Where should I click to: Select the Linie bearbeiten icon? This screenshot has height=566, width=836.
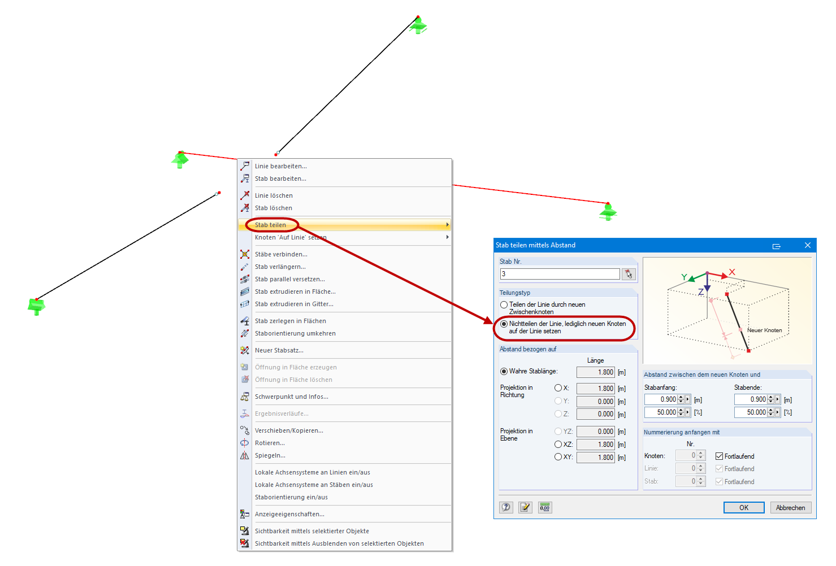click(245, 166)
